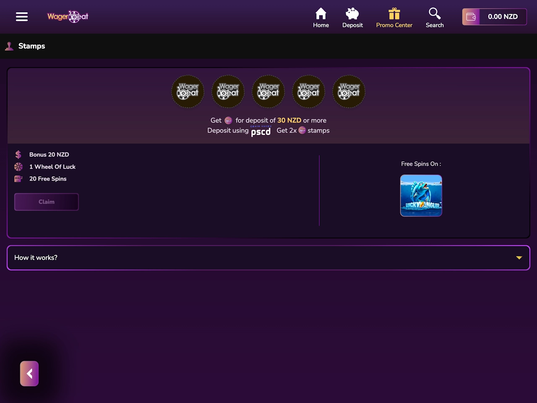The image size is (537, 403).
Task: Open Search magnifier icon
Action: coord(435,14)
